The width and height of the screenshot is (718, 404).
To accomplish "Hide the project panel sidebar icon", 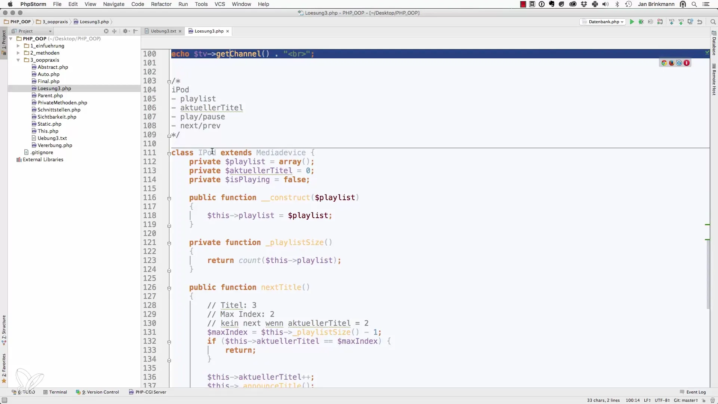I will pos(135,31).
